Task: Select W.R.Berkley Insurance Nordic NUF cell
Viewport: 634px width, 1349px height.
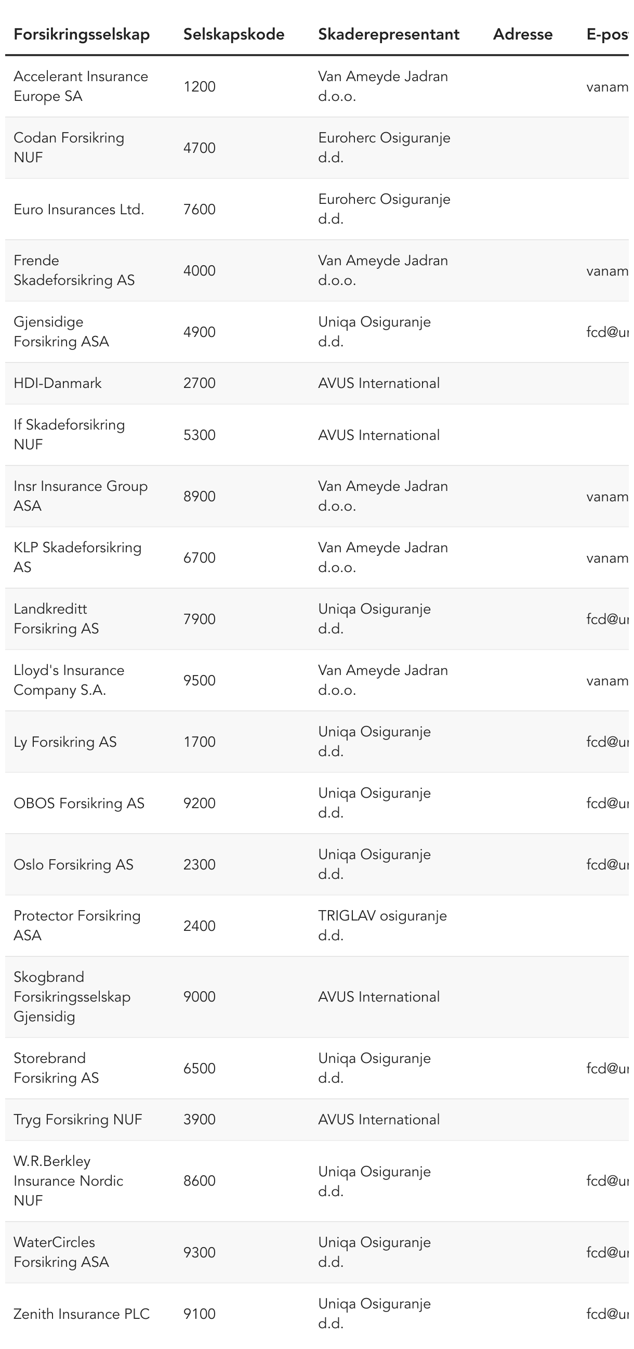Action: (x=68, y=1181)
